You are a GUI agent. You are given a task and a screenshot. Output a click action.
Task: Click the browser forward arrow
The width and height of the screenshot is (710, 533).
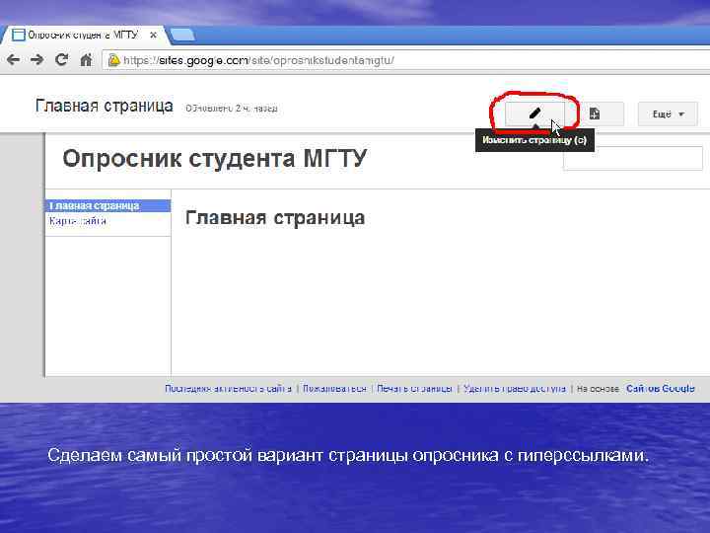point(37,60)
